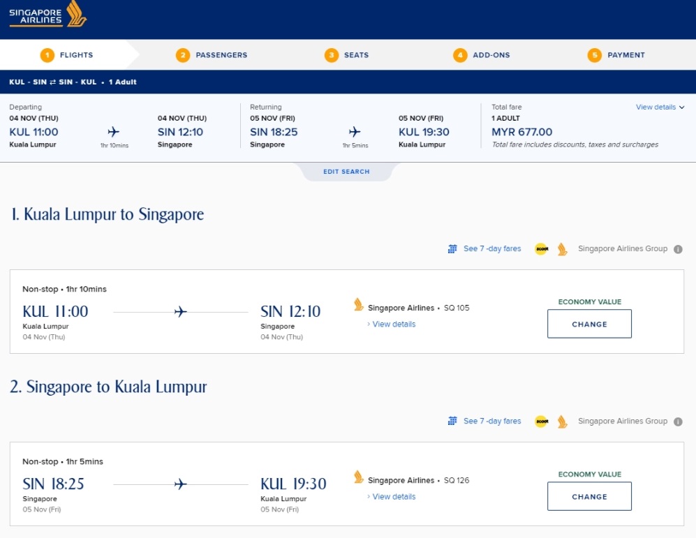The height and width of the screenshot is (538, 696).
Task: Go to the Passengers step
Action: tap(212, 55)
